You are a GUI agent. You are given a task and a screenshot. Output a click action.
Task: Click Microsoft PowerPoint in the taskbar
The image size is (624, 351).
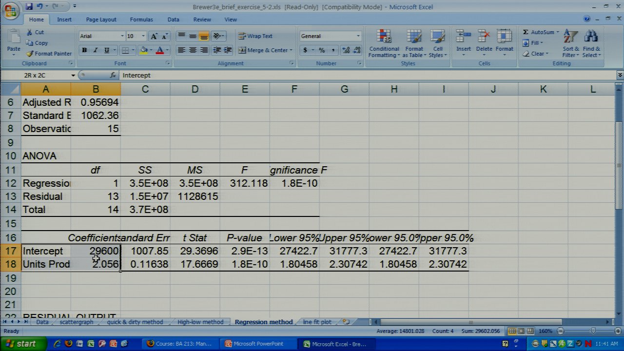257,344
